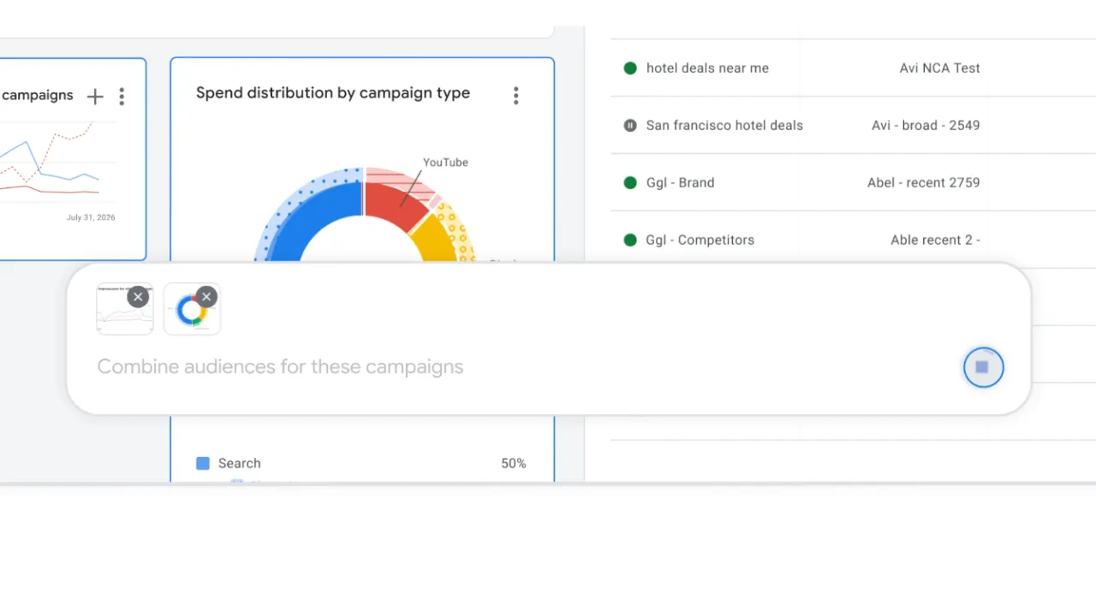The height and width of the screenshot is (616, 1096).
Task: Click green status dot for Ggl - Brand
Action: [x=630, y=182]
